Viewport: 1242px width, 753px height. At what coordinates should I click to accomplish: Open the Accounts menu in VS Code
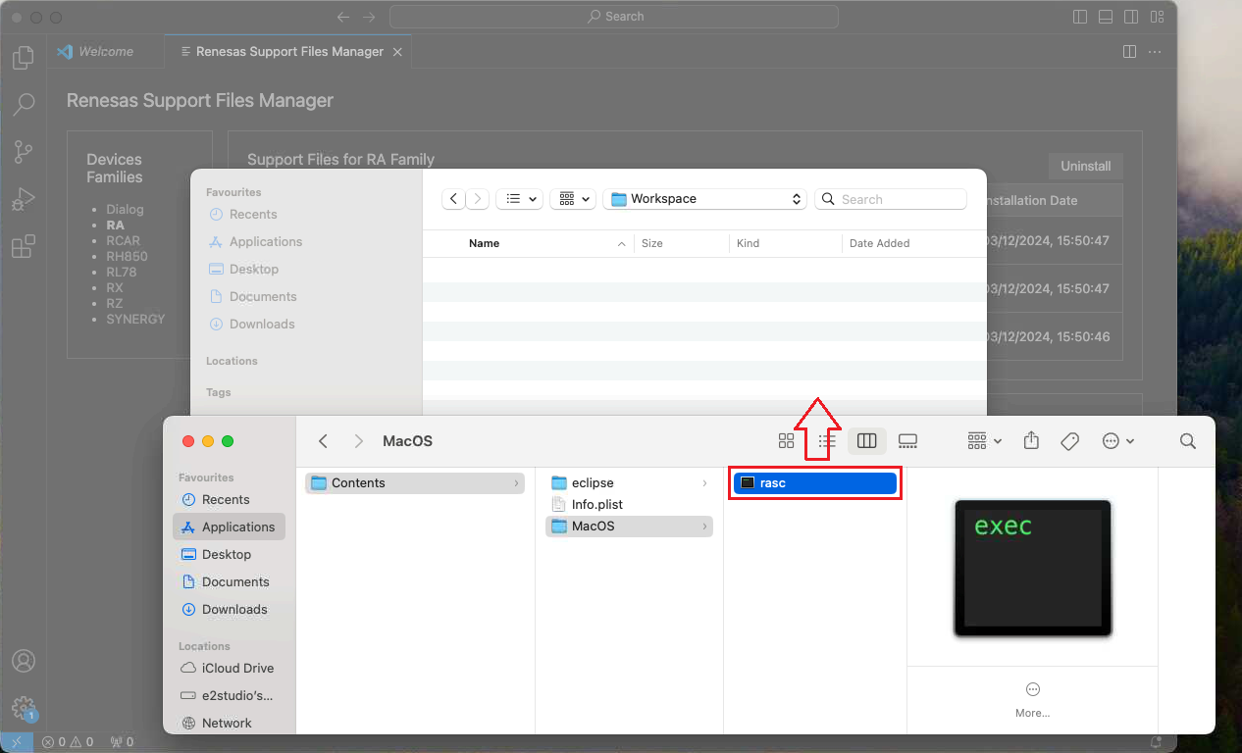(x=24, y=661)
